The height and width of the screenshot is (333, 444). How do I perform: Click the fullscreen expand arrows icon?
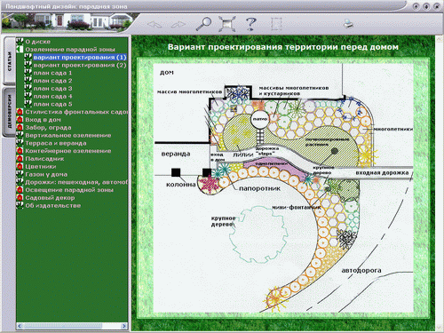point(227,24)
